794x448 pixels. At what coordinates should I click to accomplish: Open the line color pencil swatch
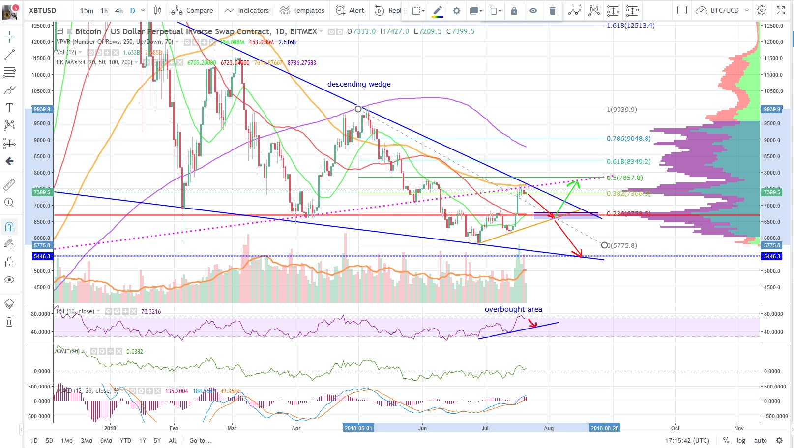pyautogui.click(x=438, y=11)
